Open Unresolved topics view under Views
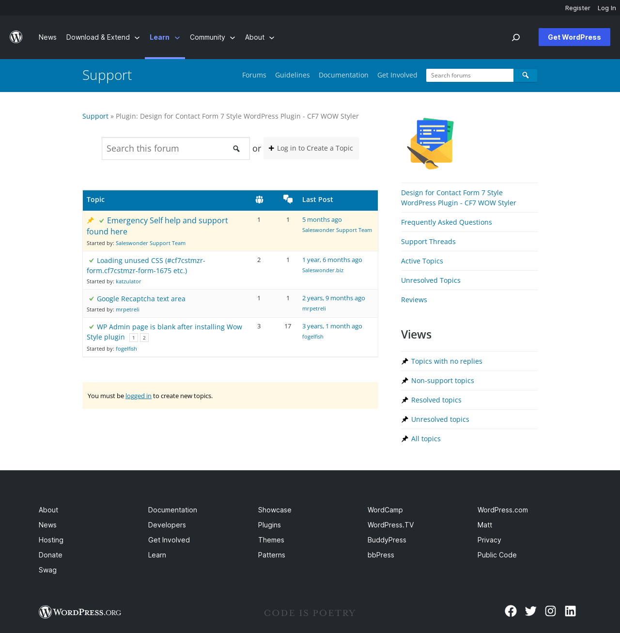Image resolution: width=620 pixels, height=633 pixels. [440, 419]
